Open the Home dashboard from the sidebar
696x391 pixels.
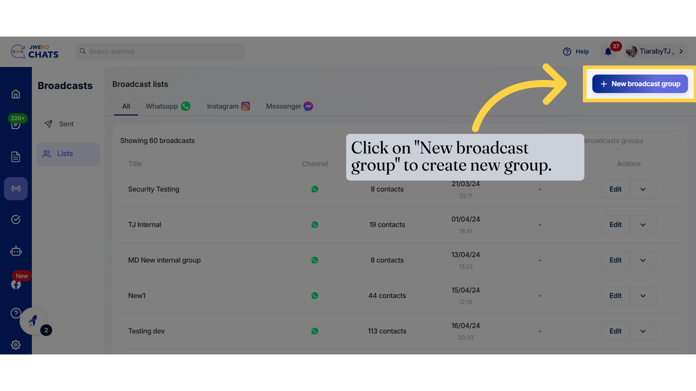16,94
